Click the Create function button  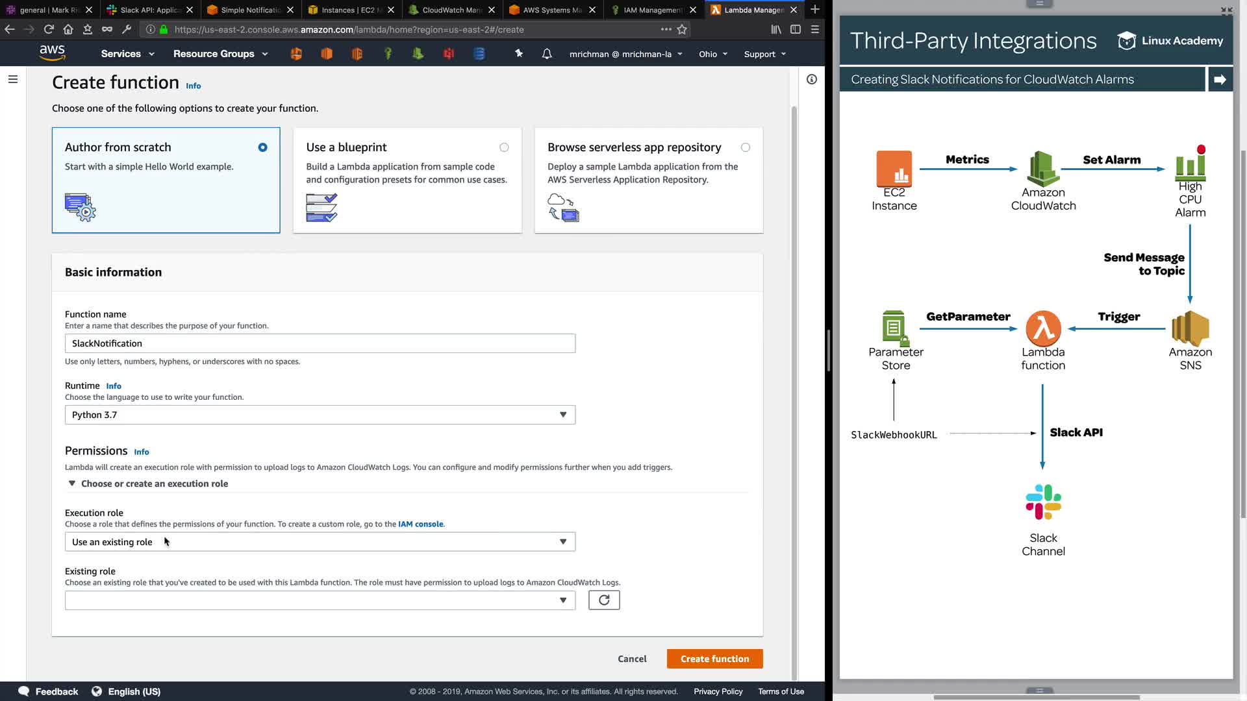point(714,659)
